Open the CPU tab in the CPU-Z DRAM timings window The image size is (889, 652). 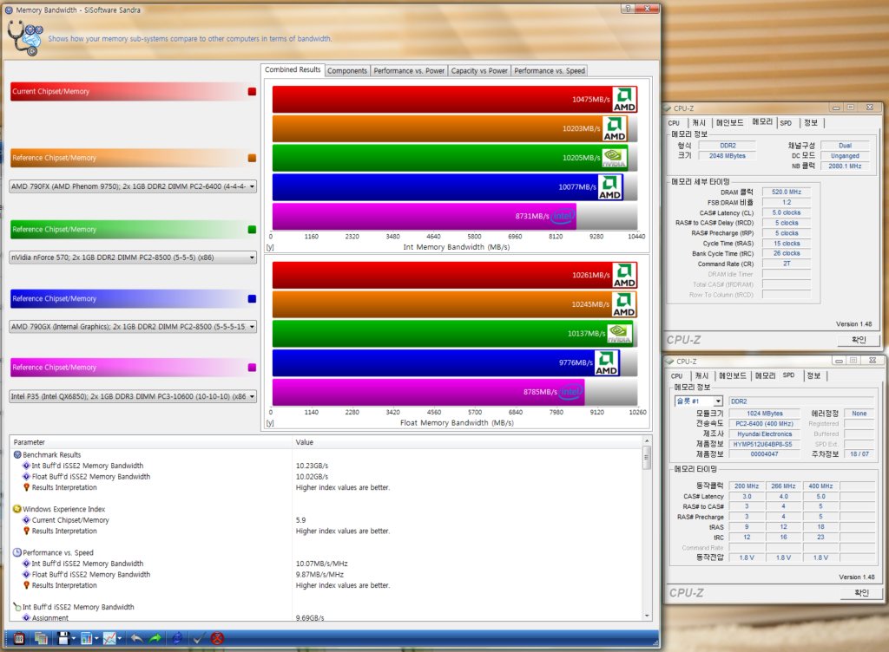(x=674, y=123)
